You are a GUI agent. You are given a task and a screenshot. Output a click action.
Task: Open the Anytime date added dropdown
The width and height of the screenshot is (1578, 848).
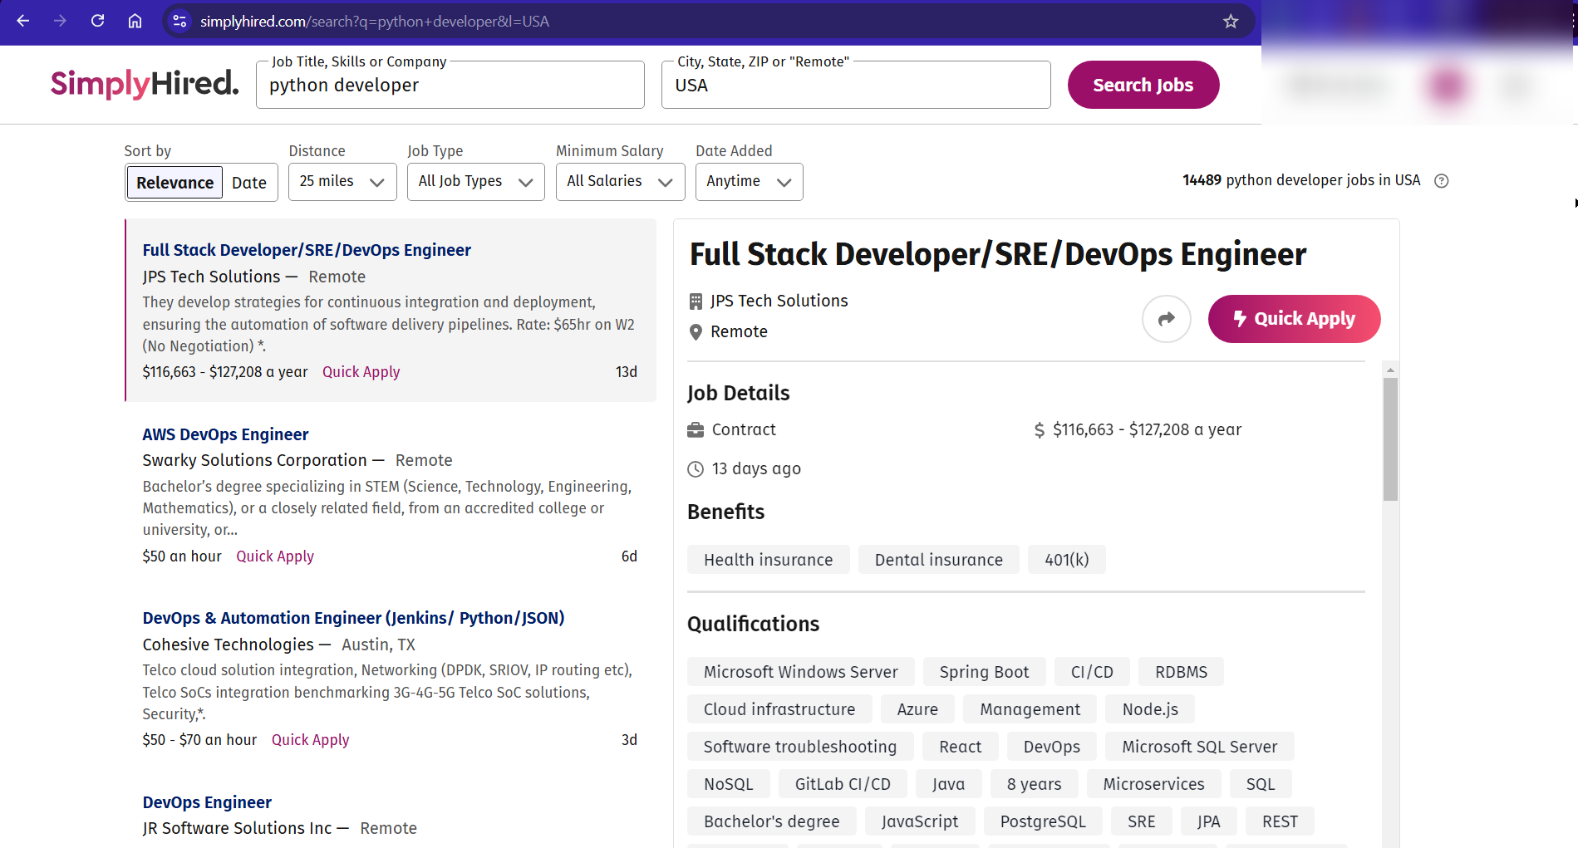(748, 181)
